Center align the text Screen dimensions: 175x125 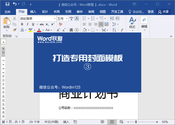90,24
